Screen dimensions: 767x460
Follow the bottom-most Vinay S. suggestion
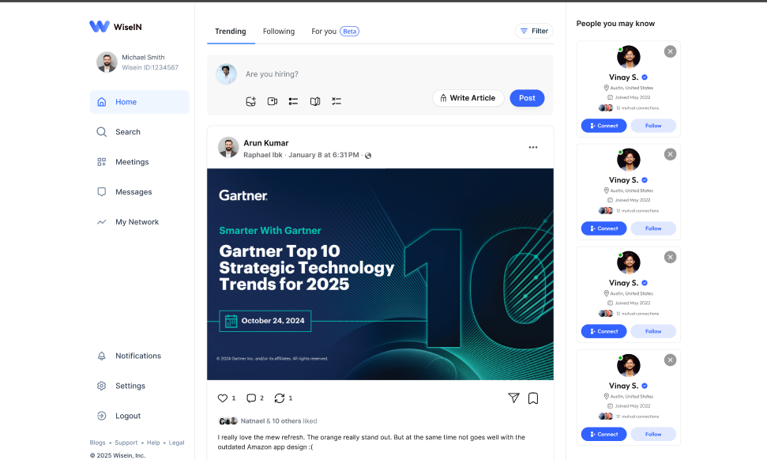[x=653, y=434]
